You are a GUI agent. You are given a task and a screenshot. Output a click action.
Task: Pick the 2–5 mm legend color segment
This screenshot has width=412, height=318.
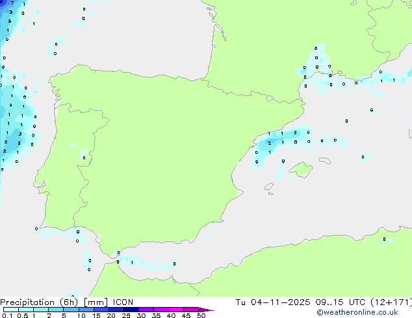tap(56, 310)
